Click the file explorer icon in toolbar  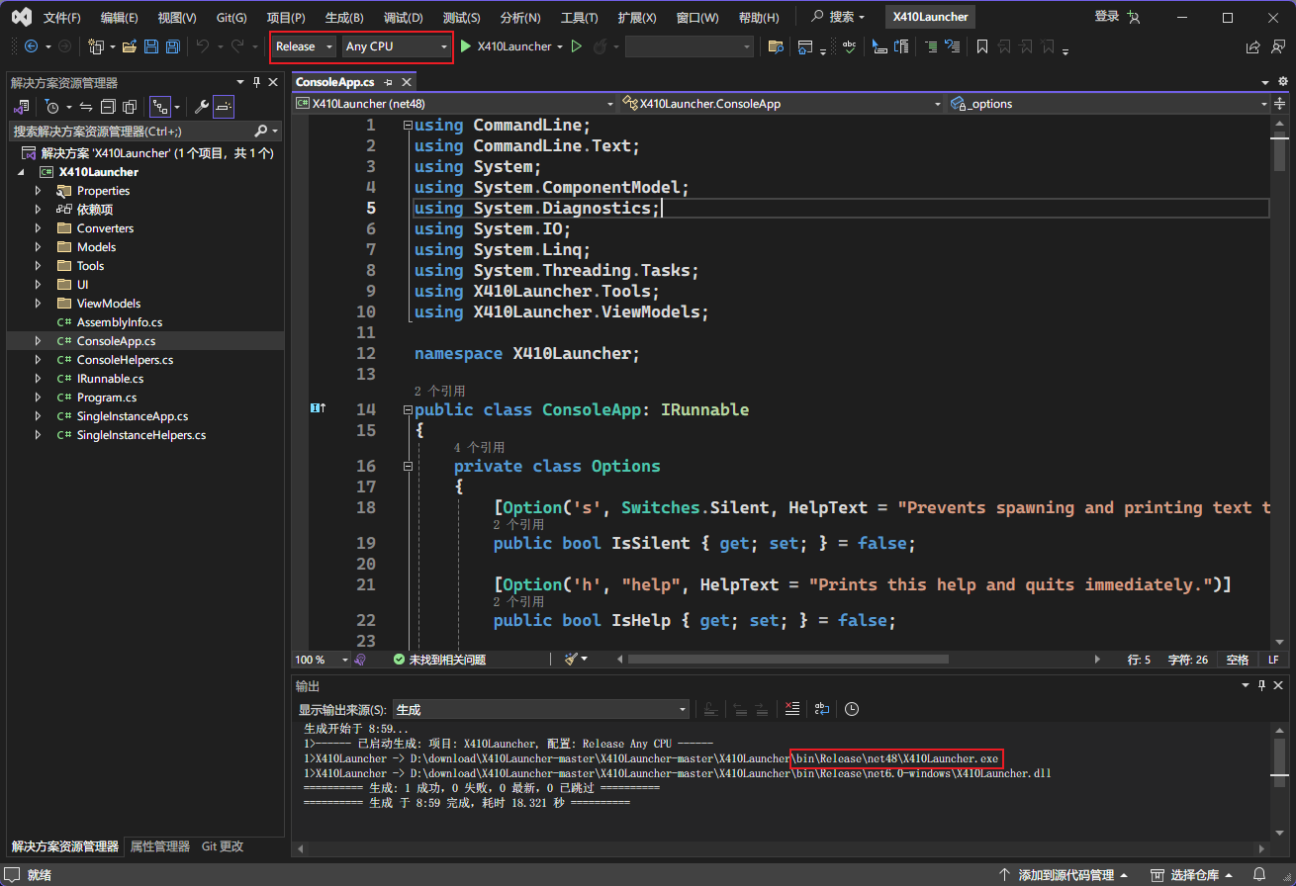coord(777,46)
